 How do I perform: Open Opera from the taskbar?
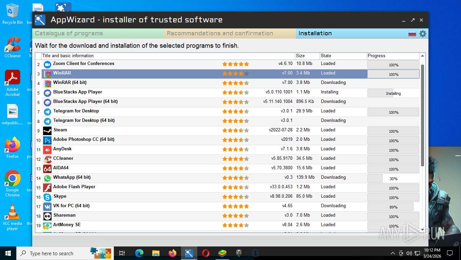(x=205, y=253)
